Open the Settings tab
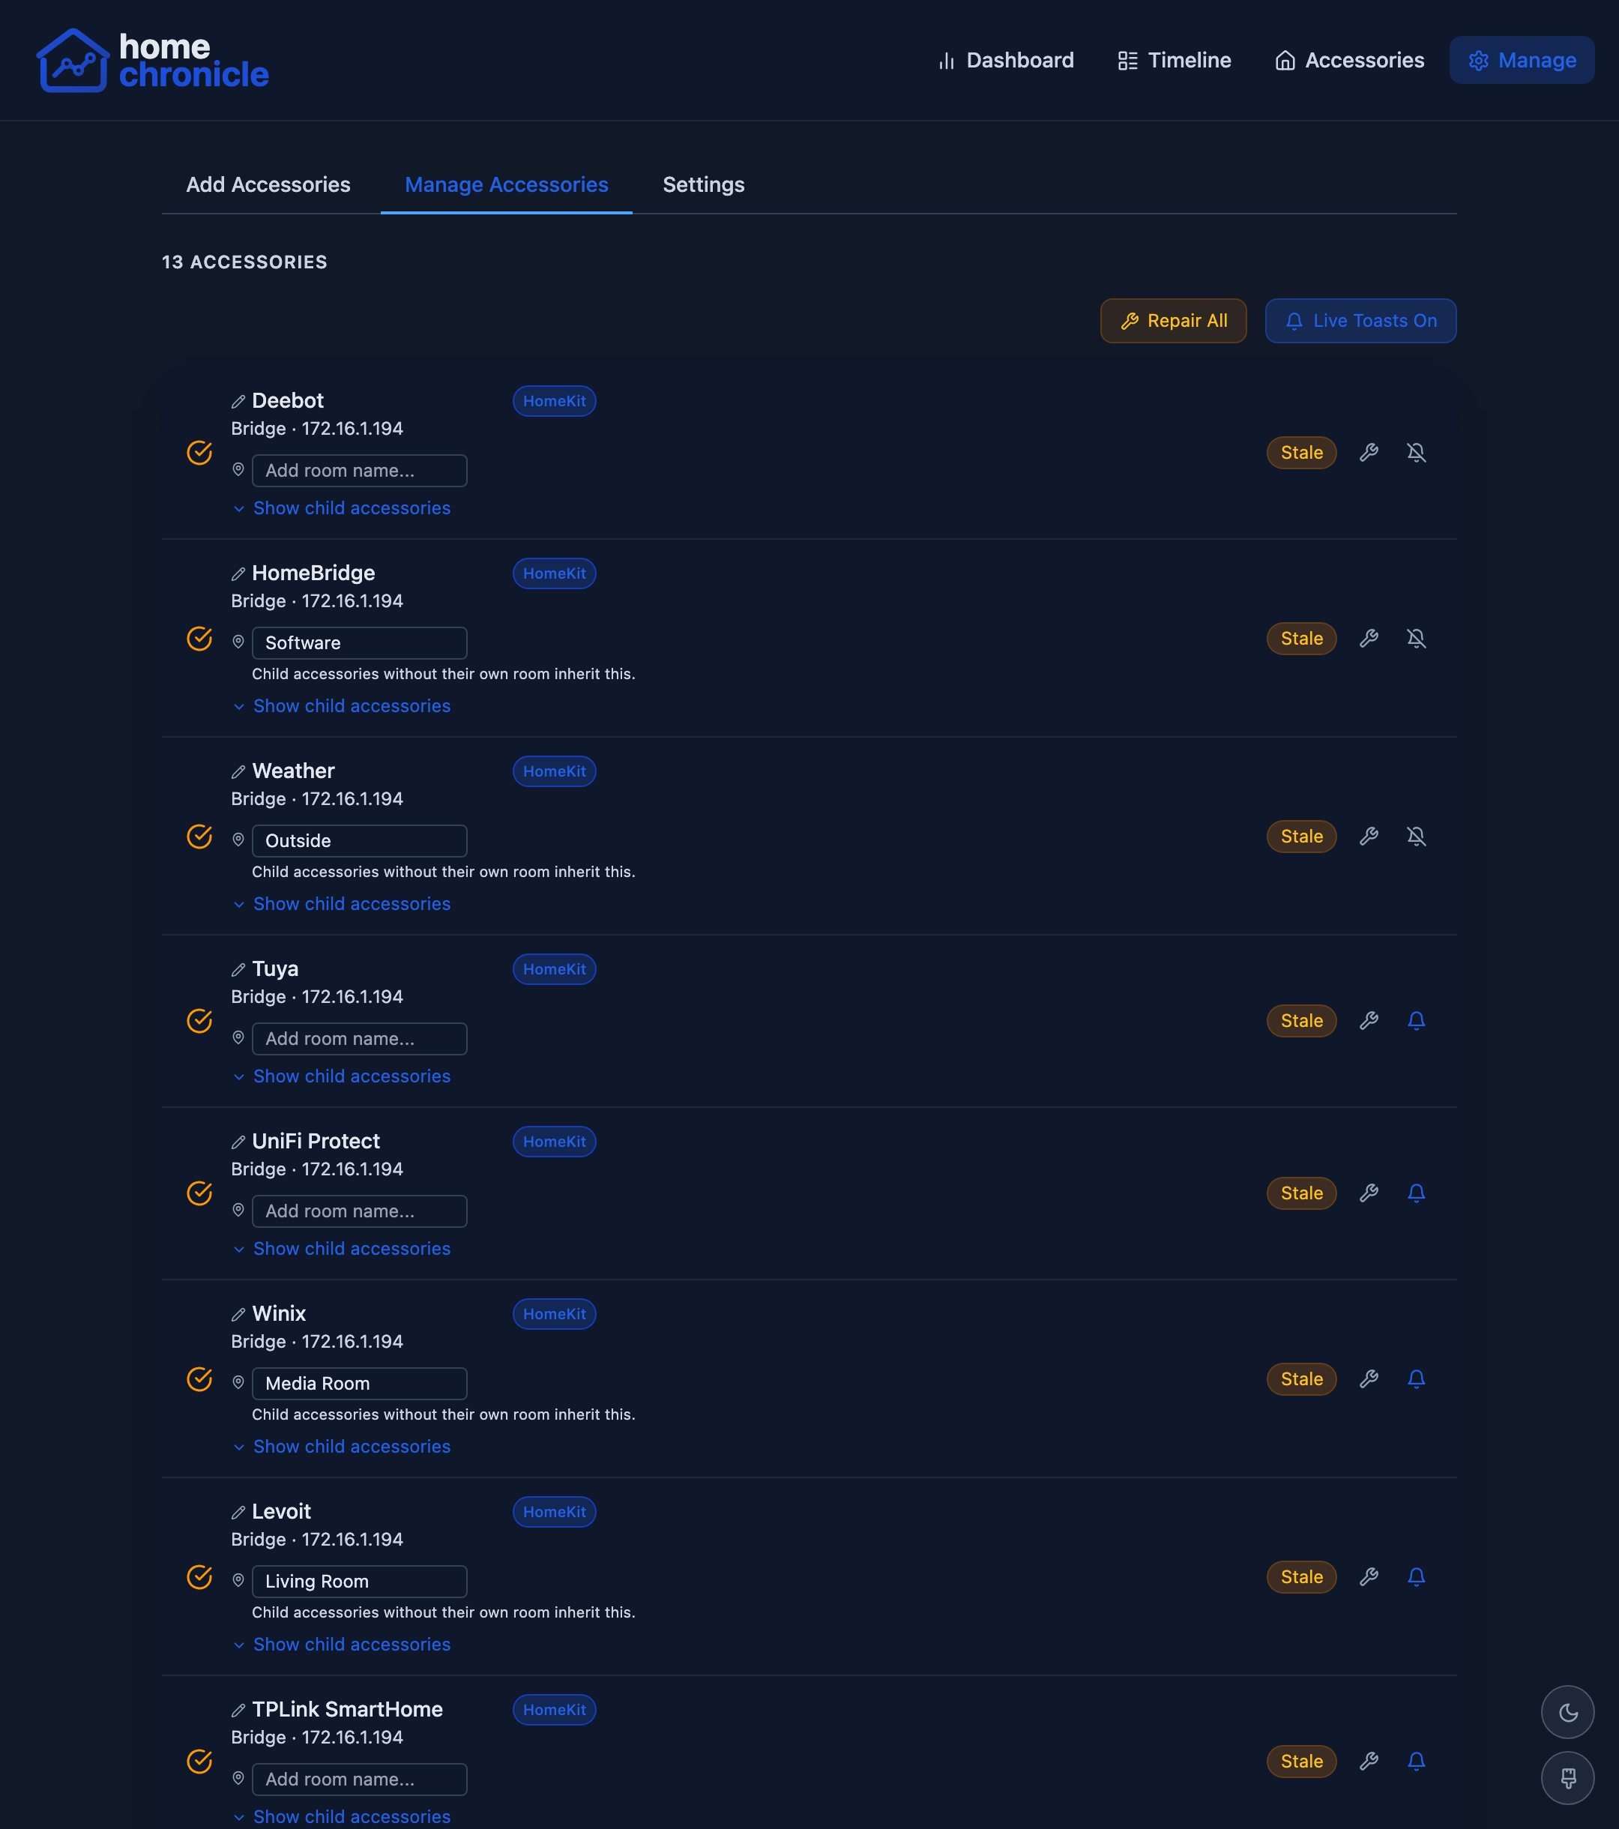The width and height of the screenshot is (1619, 1829). click(x=704, y=184)
